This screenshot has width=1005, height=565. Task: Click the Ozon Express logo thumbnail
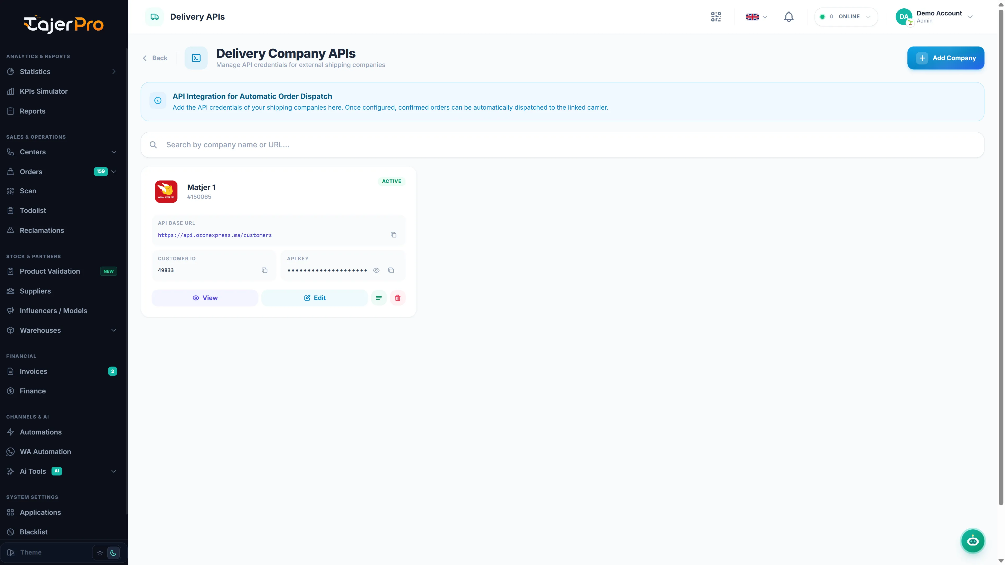(166, 191)
